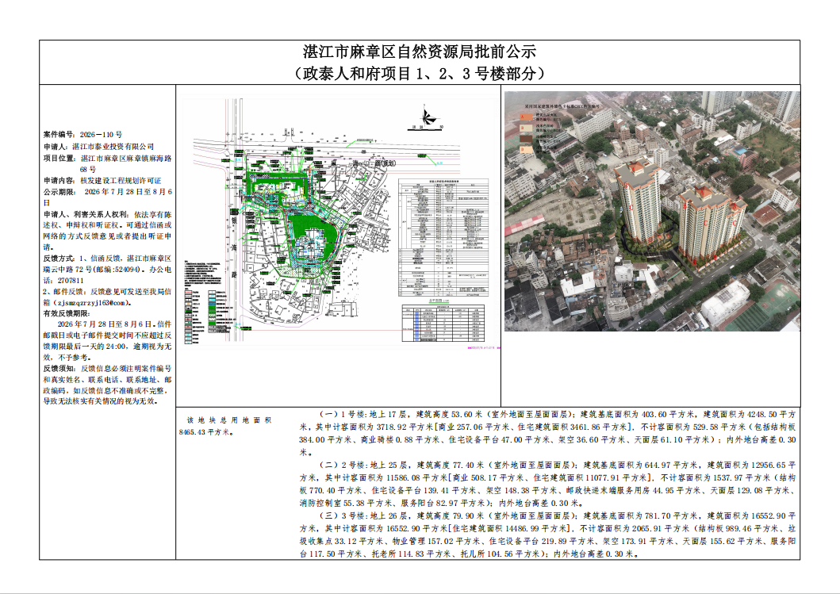The width and height of the screenshot is (840, 594).
Task: Select 申请内容 核发建设工程规划许可证 line
Action: click(102, 181)
